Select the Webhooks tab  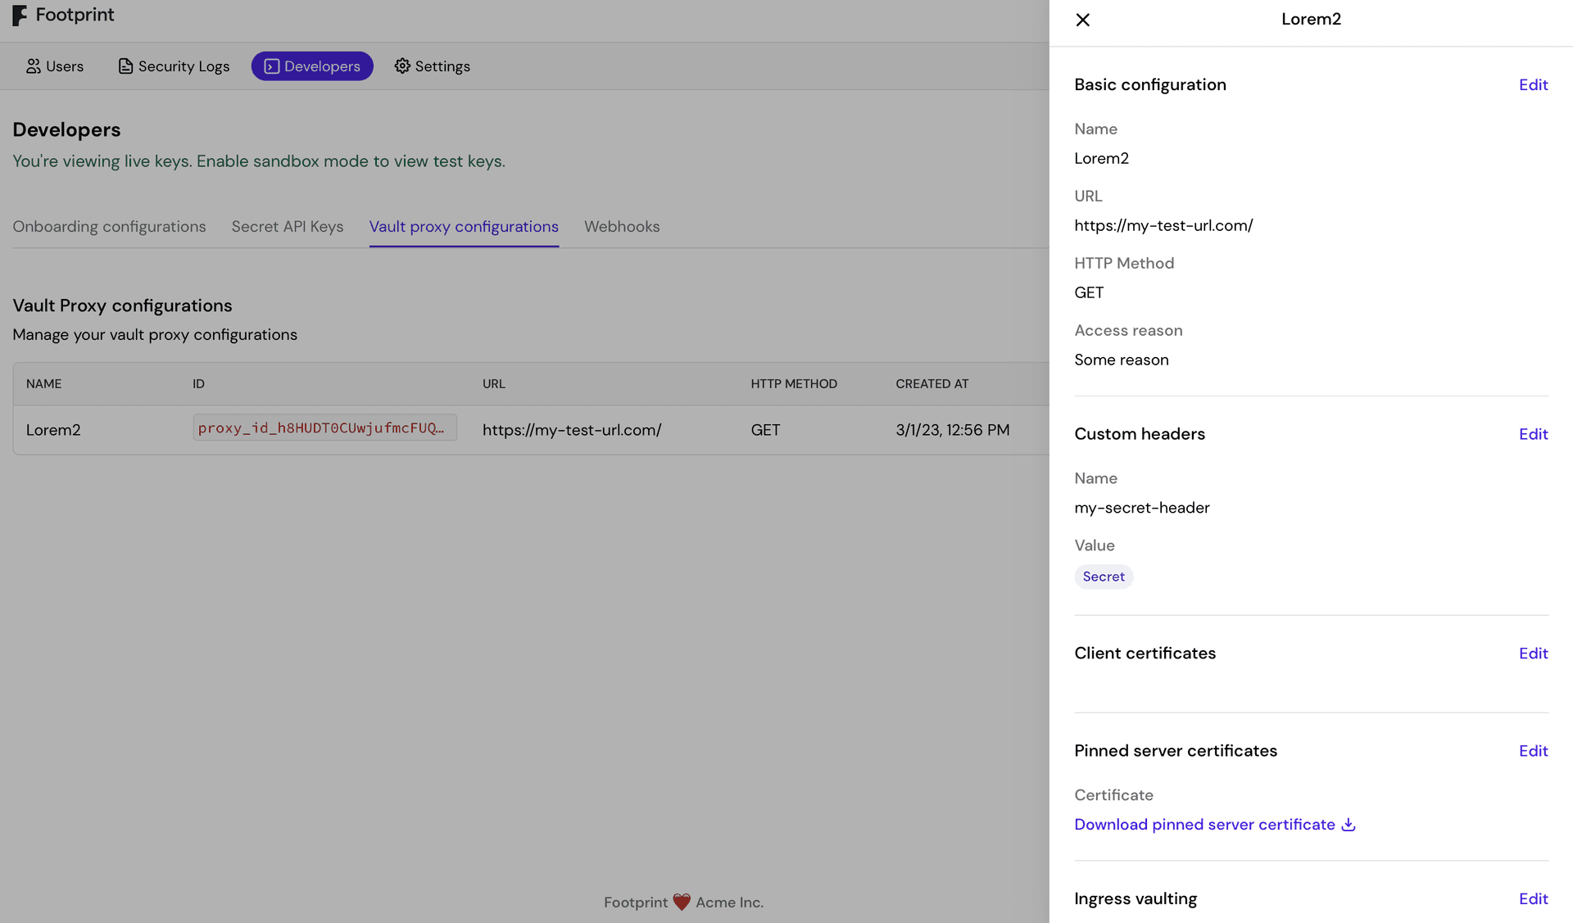point(621,226)
